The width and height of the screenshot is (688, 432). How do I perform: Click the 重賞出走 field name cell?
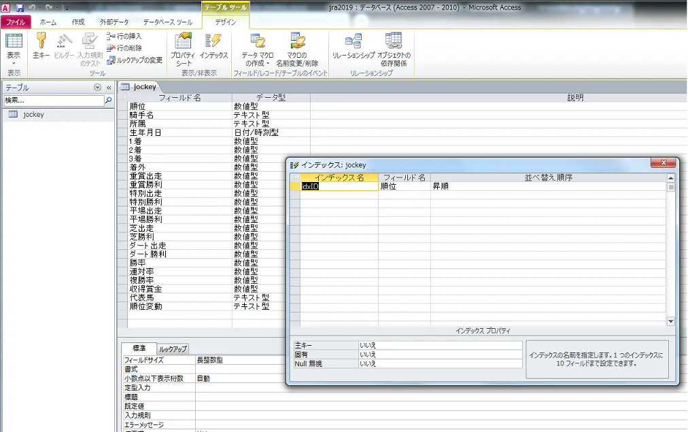pyautogui.click(x=179, y=176)
